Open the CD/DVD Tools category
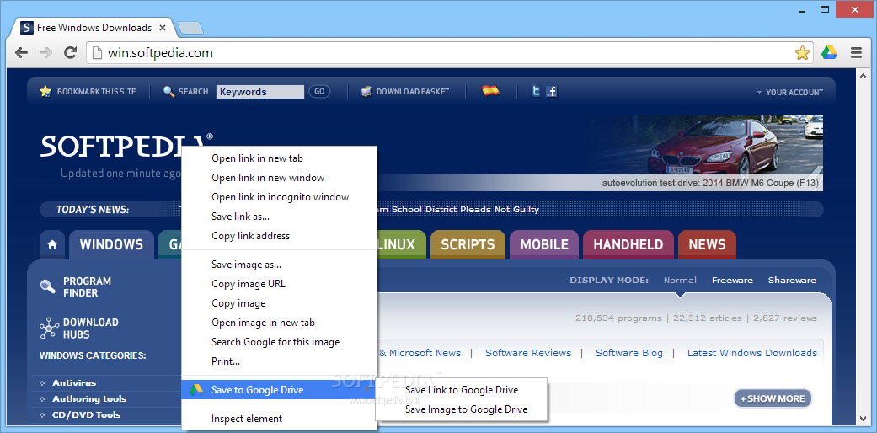877x433 pixels. [x=86, y=414]
